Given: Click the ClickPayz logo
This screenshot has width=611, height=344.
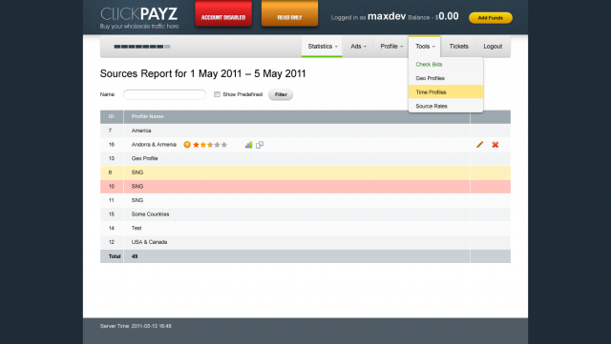Looking at the screenshot, I should click(x=139, y=18).
